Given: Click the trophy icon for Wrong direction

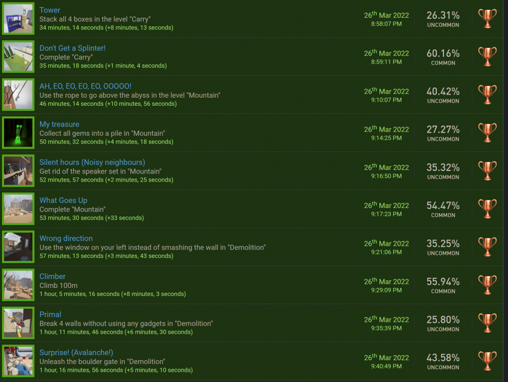Looking at the screenshot, I should (x=487, y=247).
